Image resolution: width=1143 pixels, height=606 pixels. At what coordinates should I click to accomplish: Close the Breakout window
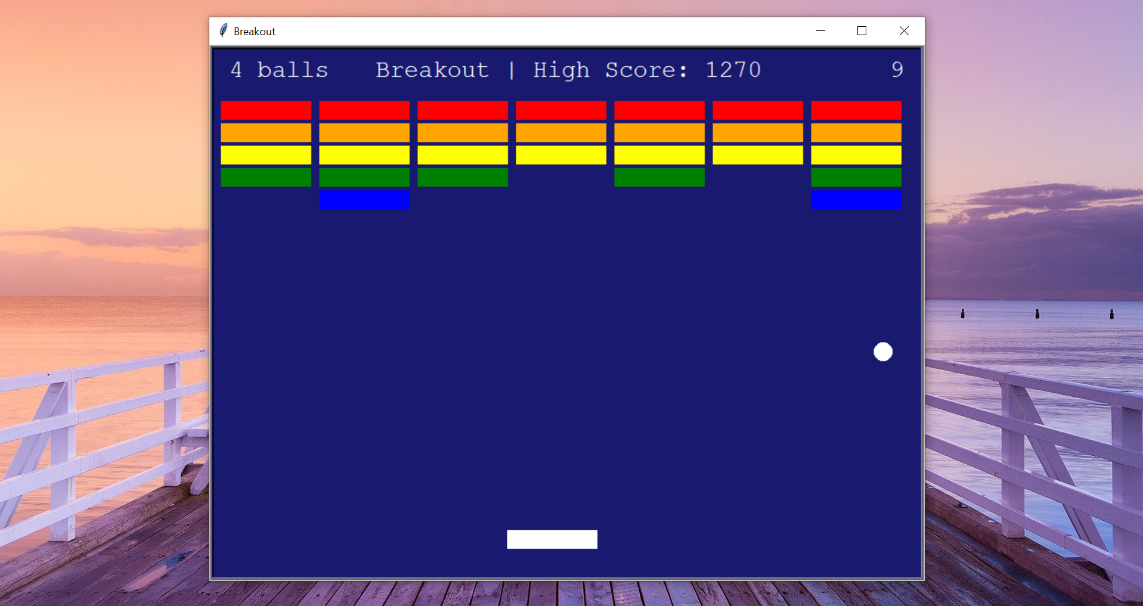[904, 30]
